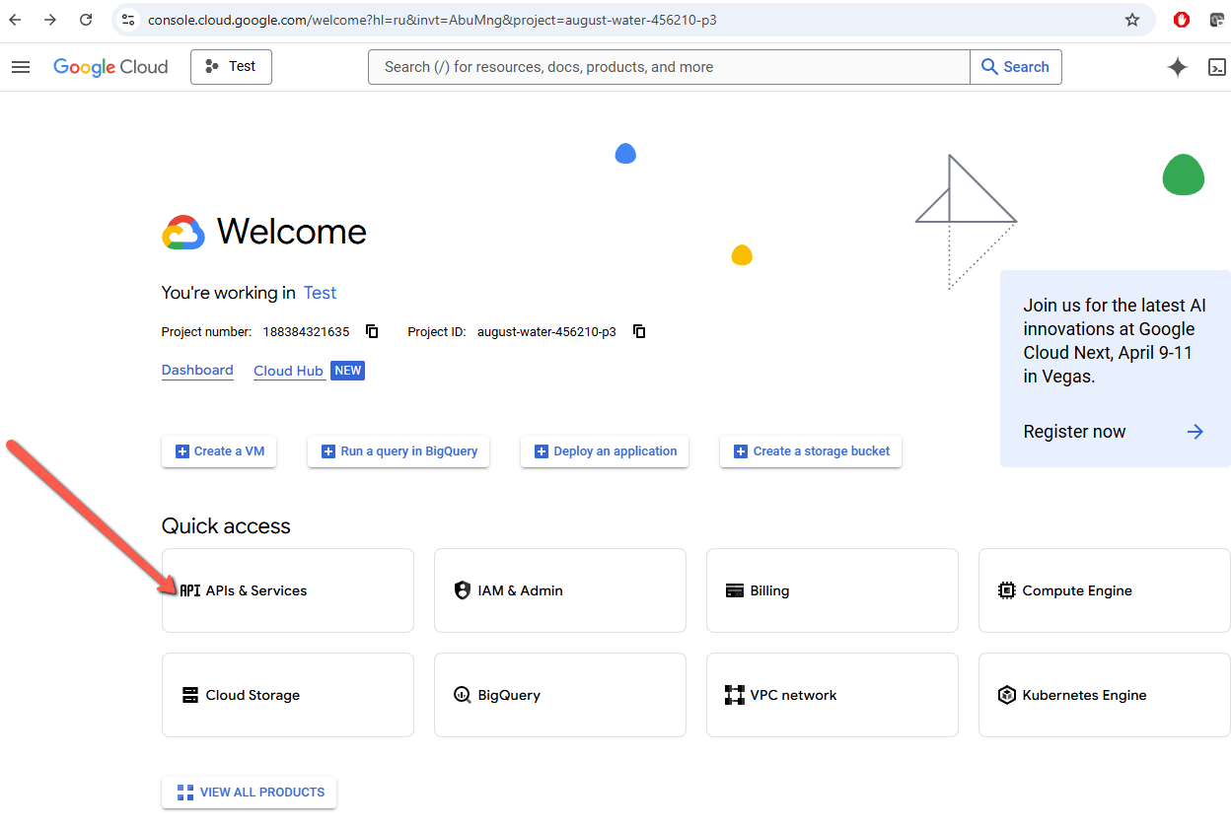Click Deploy an application button
This screenshot has width=1231, height=829.
click(x=605, y=451)
